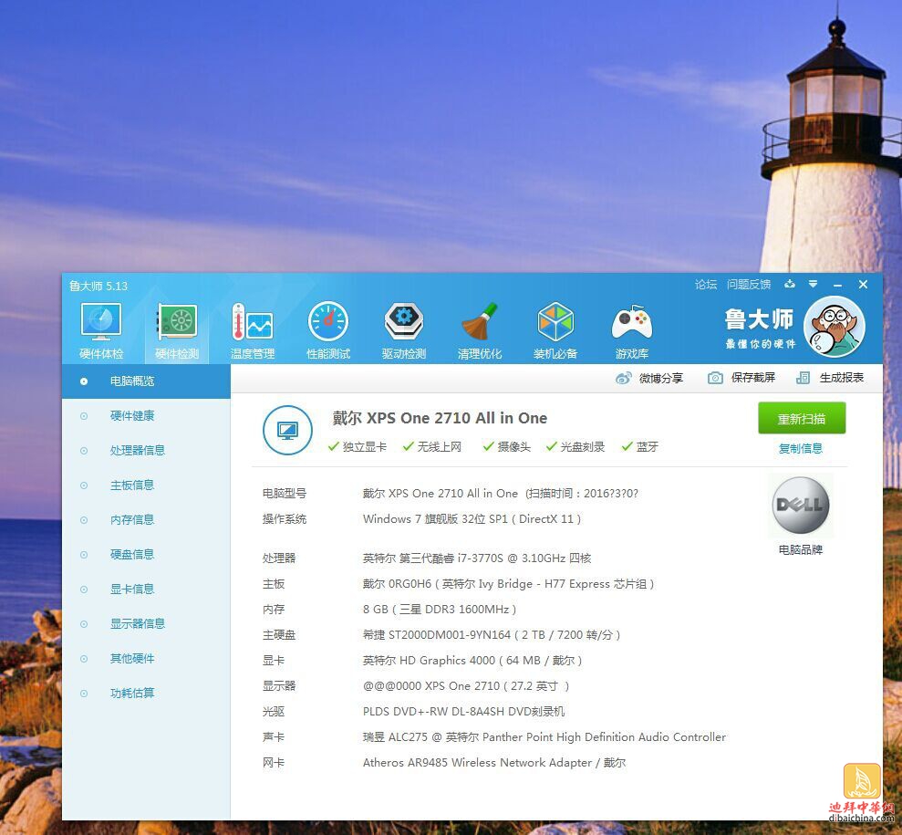This screenshot has height=835, width=902.
Task: Open the title bar dropdown menu arrow
Action: click(x=813, y=284)
